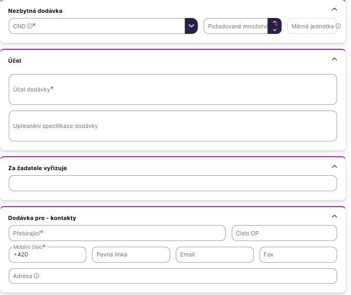Click the Přebírající input field
Viewport: 351px width, 295px height.
117,233
